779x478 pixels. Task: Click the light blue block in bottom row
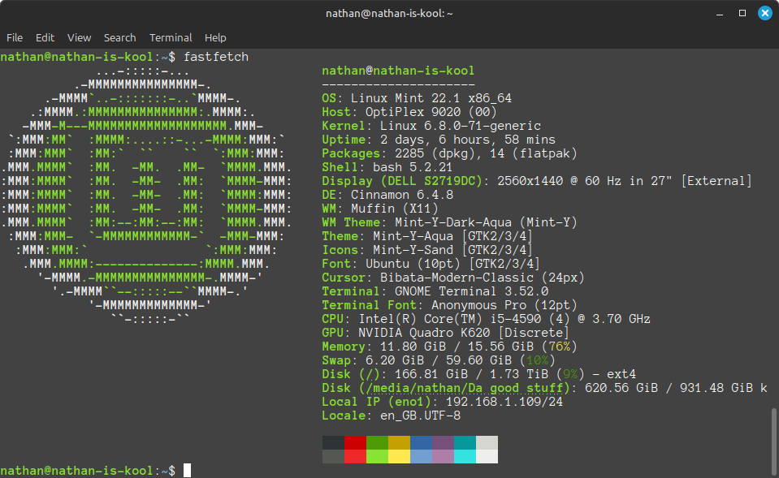coord(421,457)
